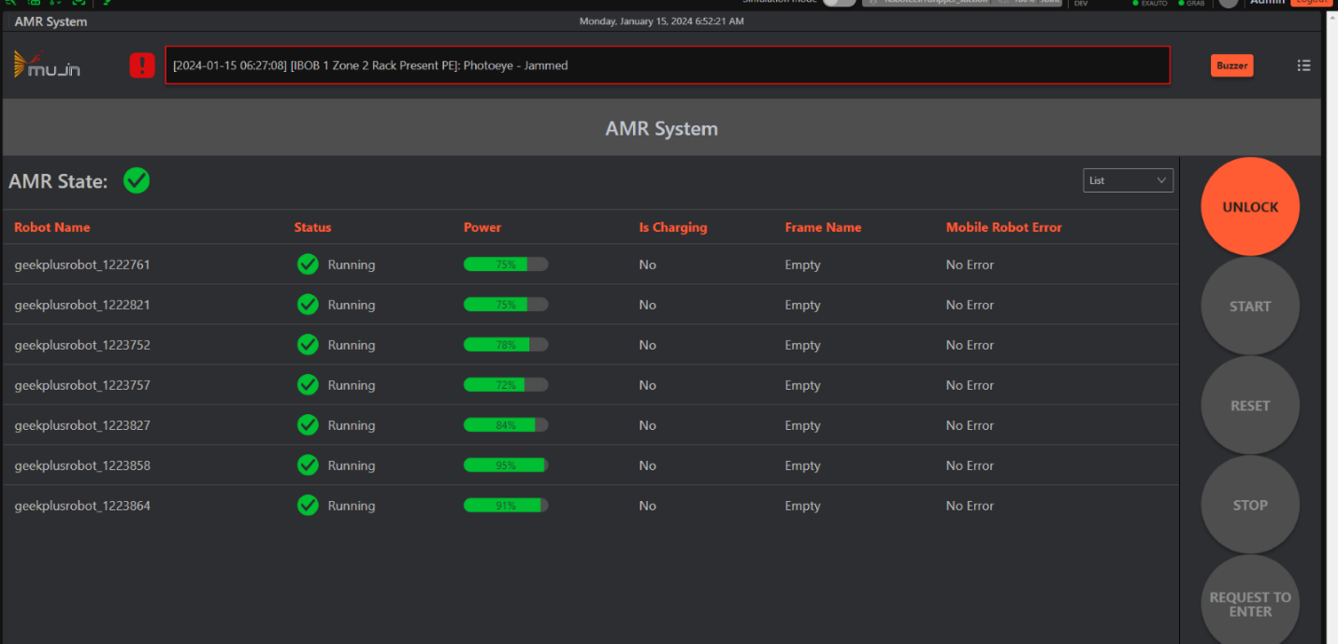Sort by the Robot Name column header
The height and width of the screenshot is (644, 1338).
point(52,227)
